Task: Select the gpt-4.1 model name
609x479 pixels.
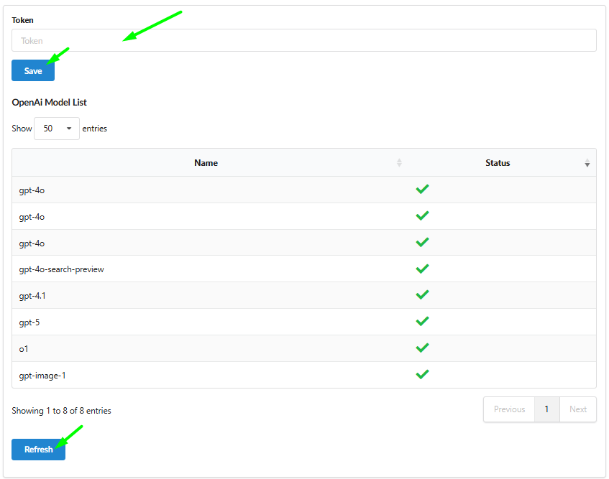Action: 32,296
